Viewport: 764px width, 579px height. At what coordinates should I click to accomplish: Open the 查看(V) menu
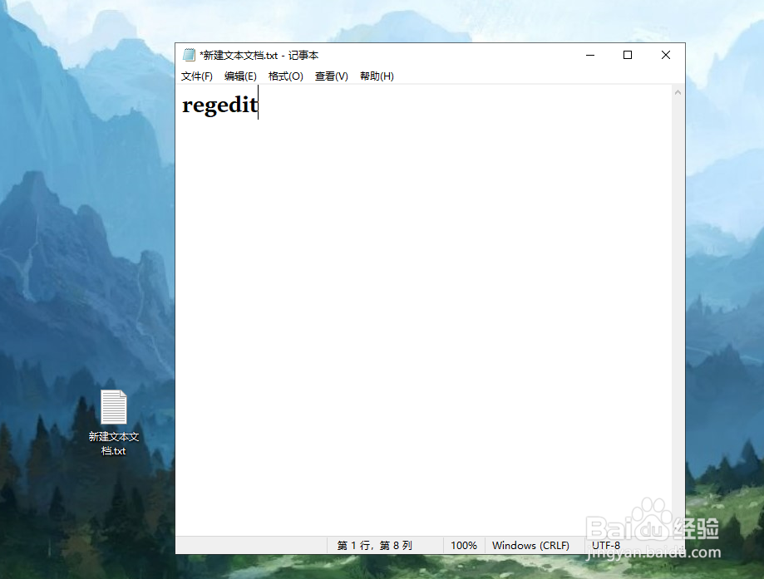330,76
